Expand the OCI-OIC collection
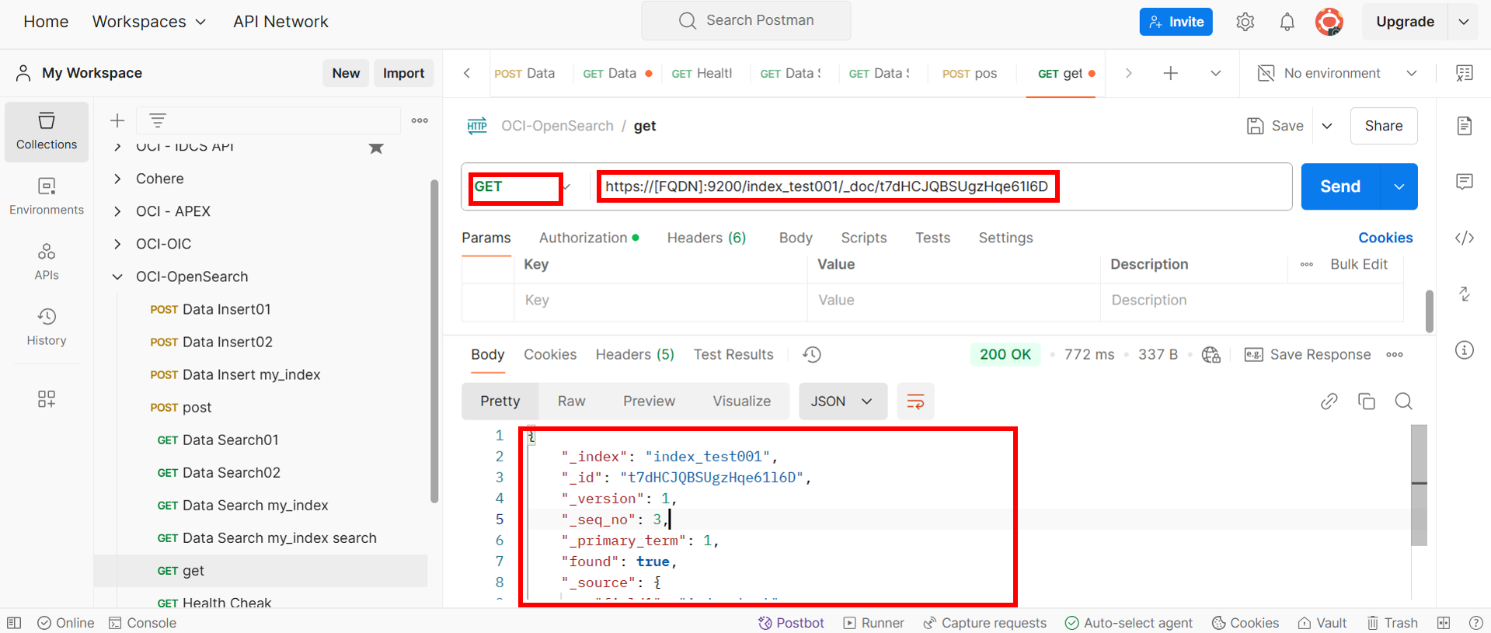Screen dimensions: 1491x633 coord(117,244)
